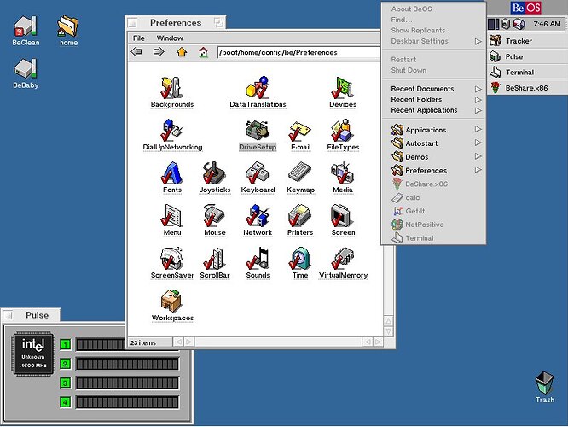568x427 pixels.
Task: Open the E-mail preference icon
Action: point(300,131)
